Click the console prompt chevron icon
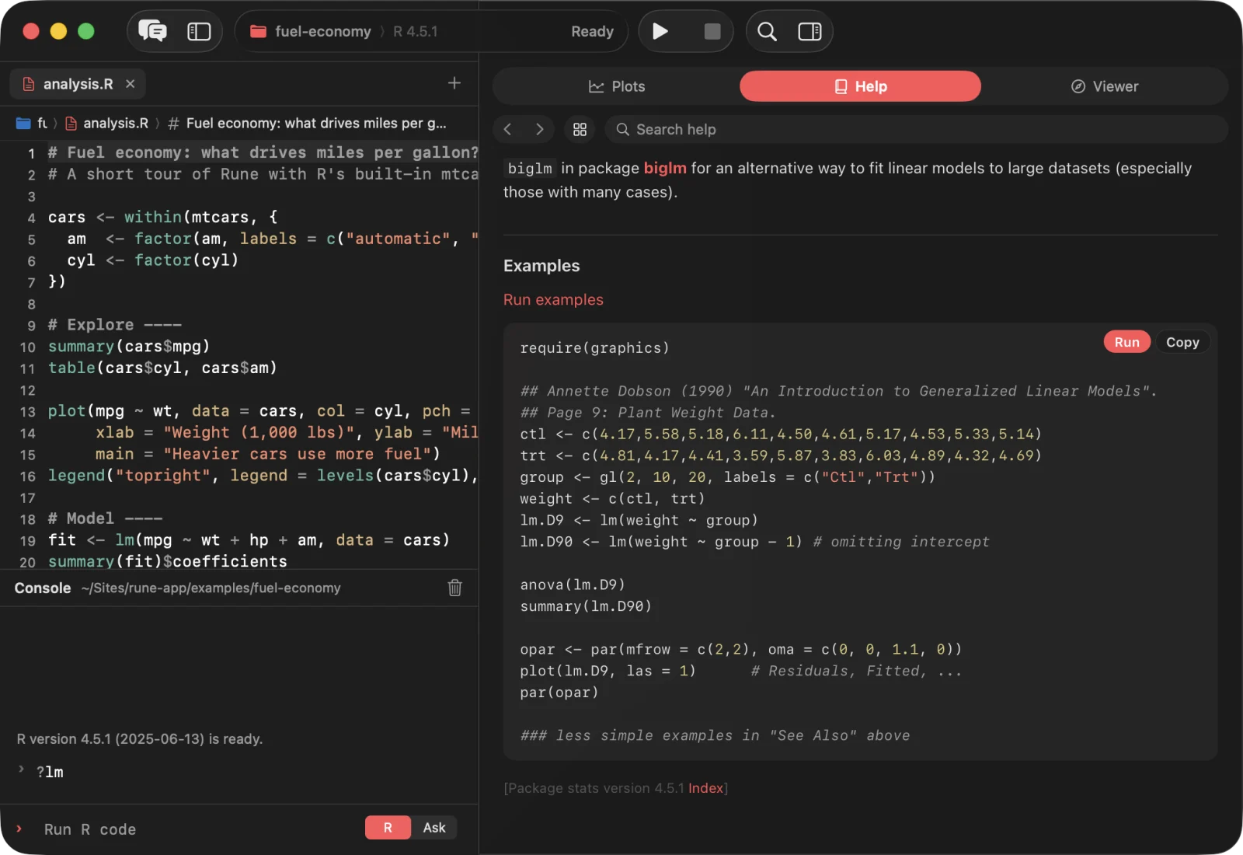The image size is (1243, 855). click(x=19, y=829)
